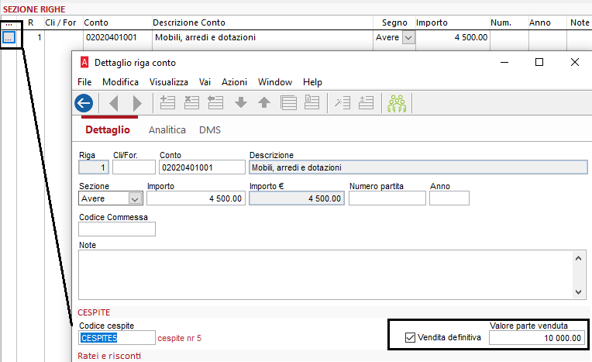This screenshot has width=592, height=362.
Task: Go to previous record with left arrow
Action: (114, 103)
